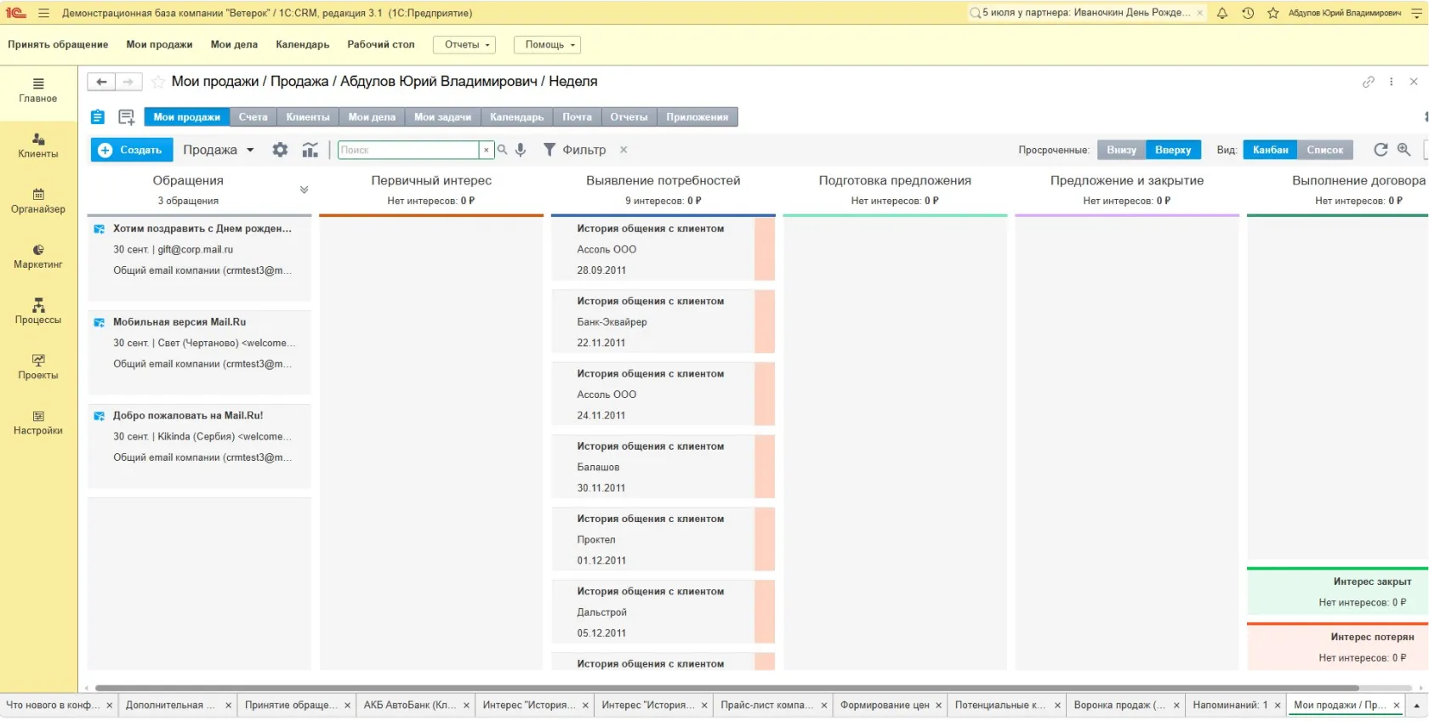The width and height of the screenshot is (1429, 727).
Task: Switch to the Счета tab
Action: (x=253, y=117)
